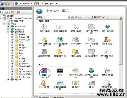127x98 pixels.
Task: Click the feature list vertical scrollbar thumb
Action: point(121,43)
